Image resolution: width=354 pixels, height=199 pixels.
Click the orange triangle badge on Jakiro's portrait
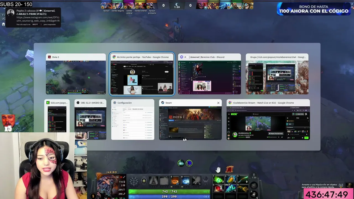(99, 176)
